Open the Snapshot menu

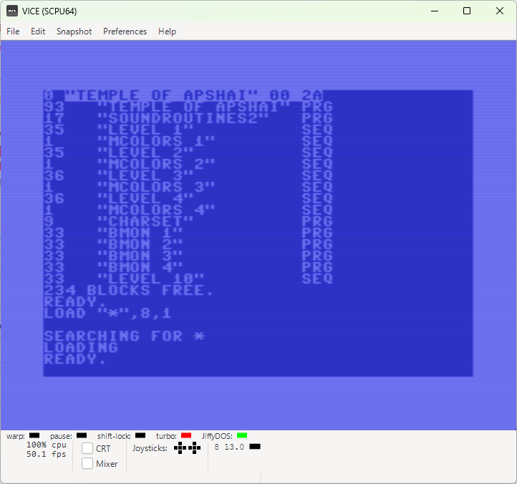pyautogui.click(x=74, y=32)
